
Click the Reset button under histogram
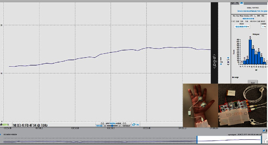tap(253, 82)
